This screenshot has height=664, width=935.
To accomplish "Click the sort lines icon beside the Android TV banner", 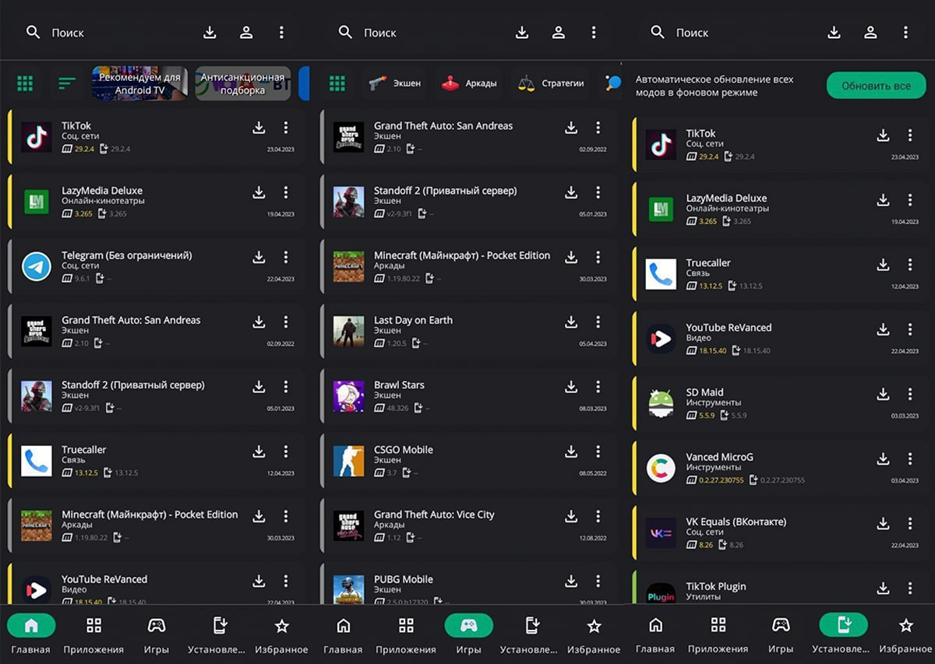I will 67,83.
